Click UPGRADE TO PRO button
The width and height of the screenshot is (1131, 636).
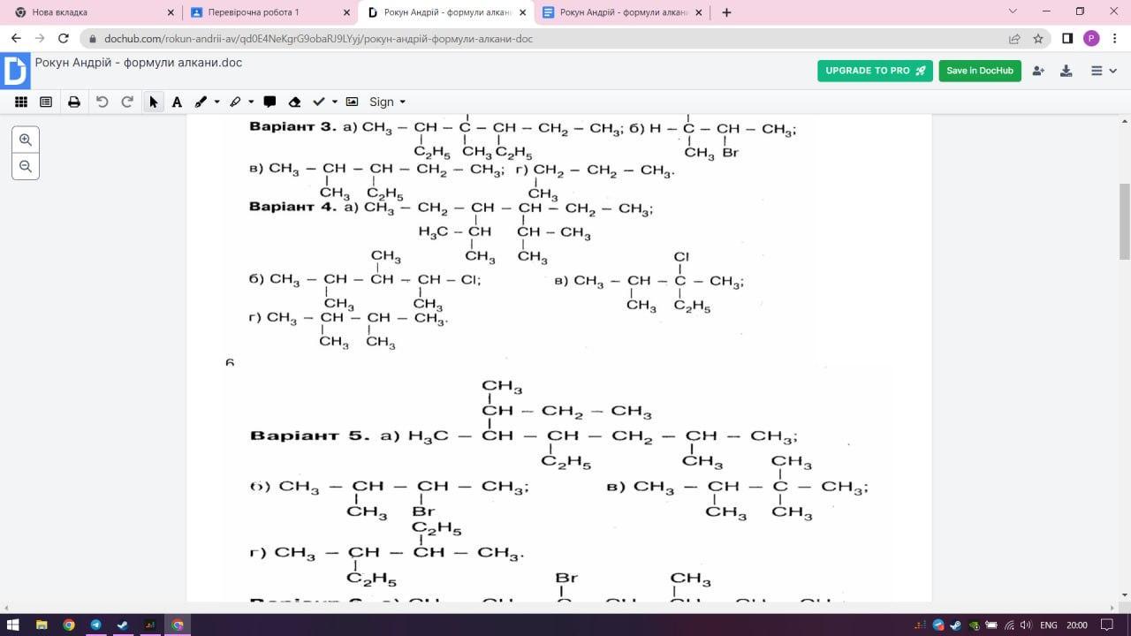875,71
